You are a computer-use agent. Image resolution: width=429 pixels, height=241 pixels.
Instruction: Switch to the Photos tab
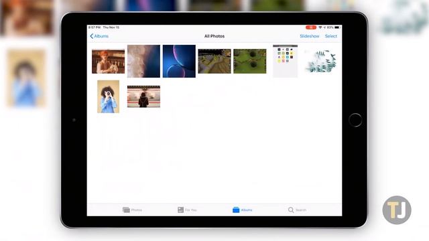tap(133, 210)
